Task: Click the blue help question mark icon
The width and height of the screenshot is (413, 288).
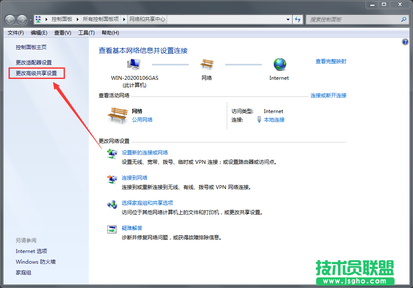Action: [405, 41]
